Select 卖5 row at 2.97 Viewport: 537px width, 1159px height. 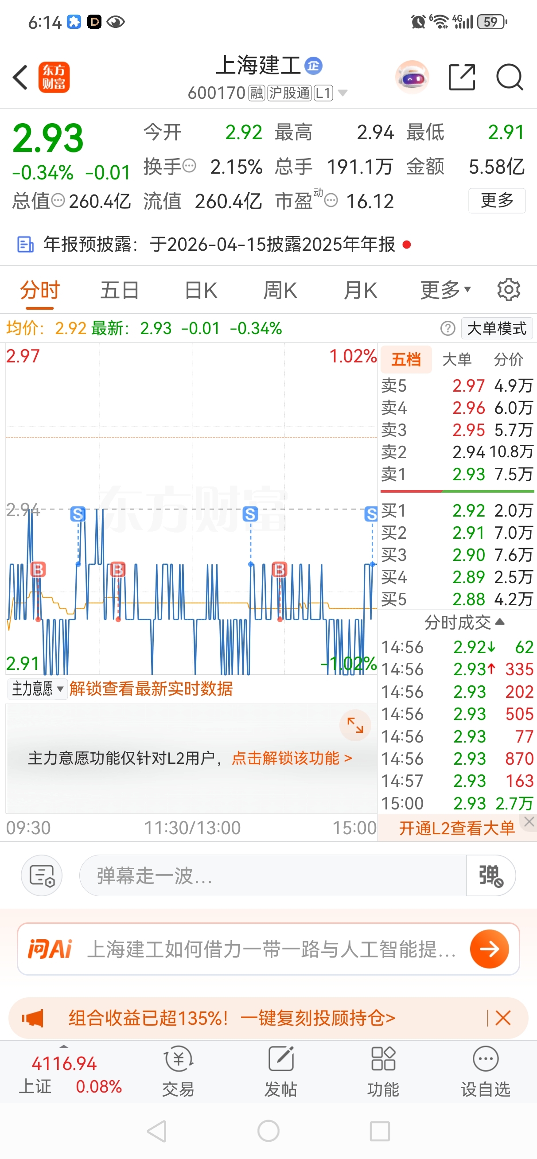457,385
